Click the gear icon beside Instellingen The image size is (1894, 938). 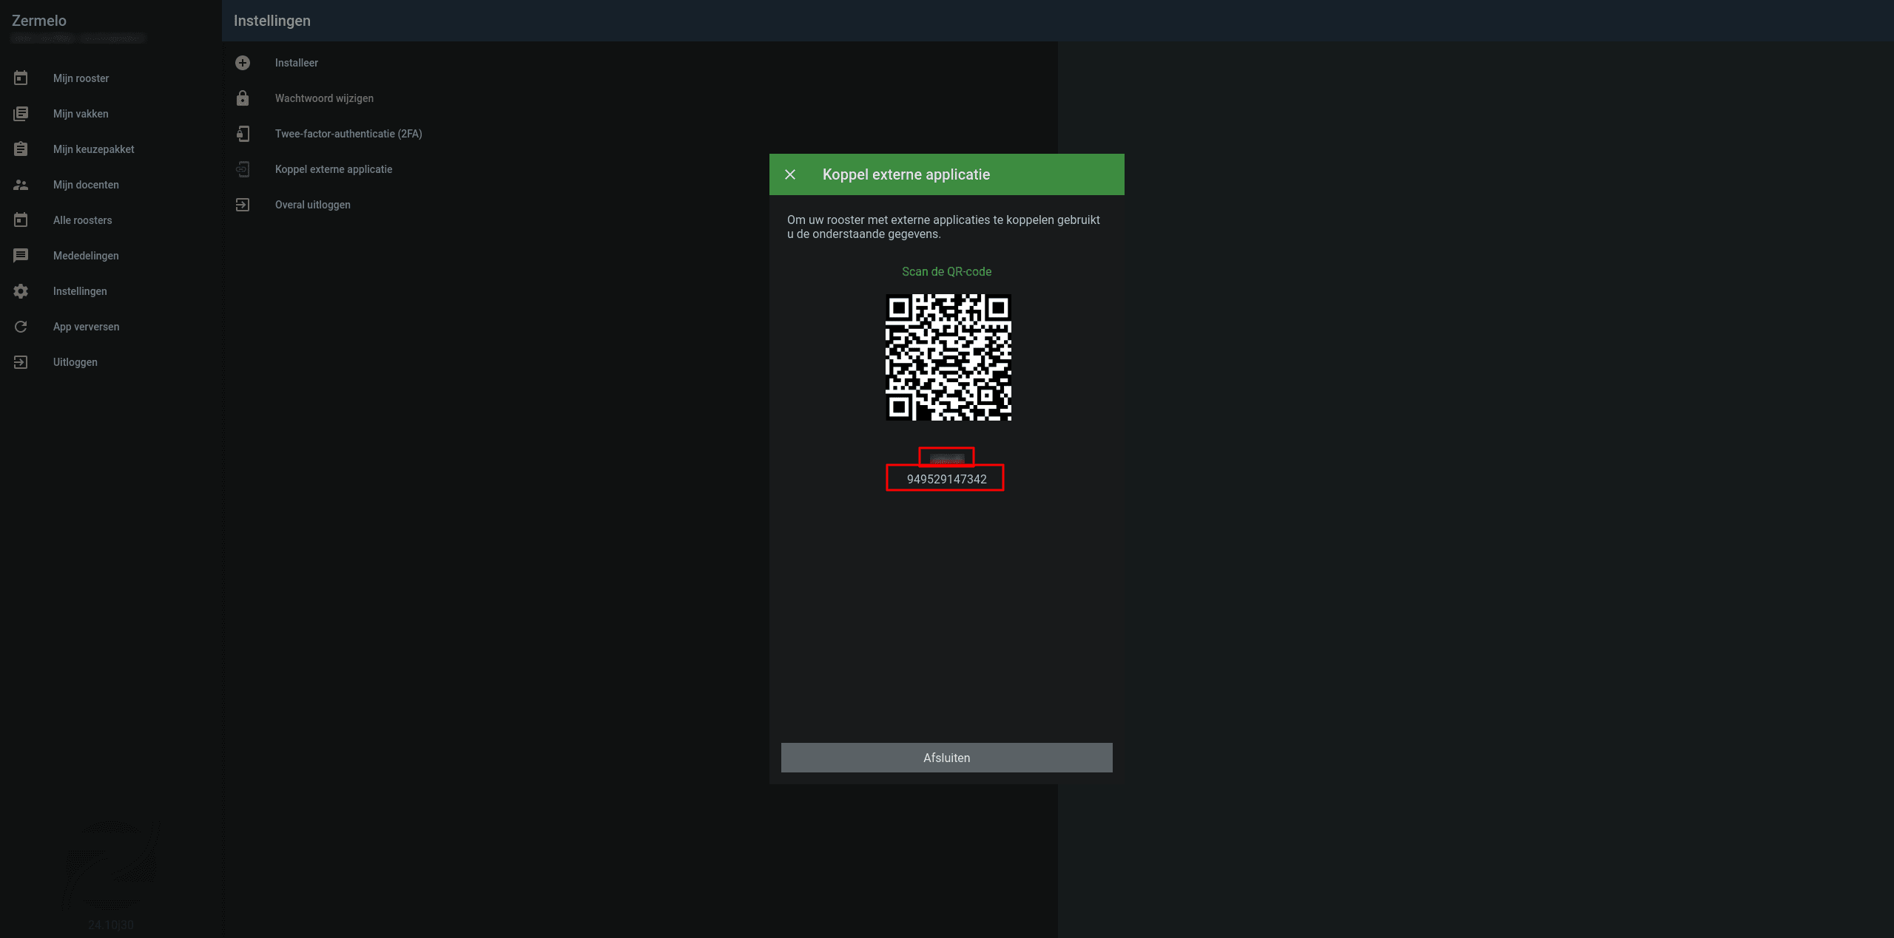pos(21,291)
